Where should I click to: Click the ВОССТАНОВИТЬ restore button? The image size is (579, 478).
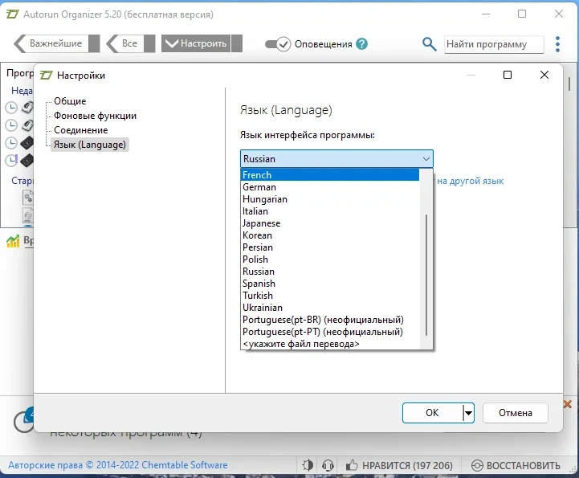coord(516,465)
